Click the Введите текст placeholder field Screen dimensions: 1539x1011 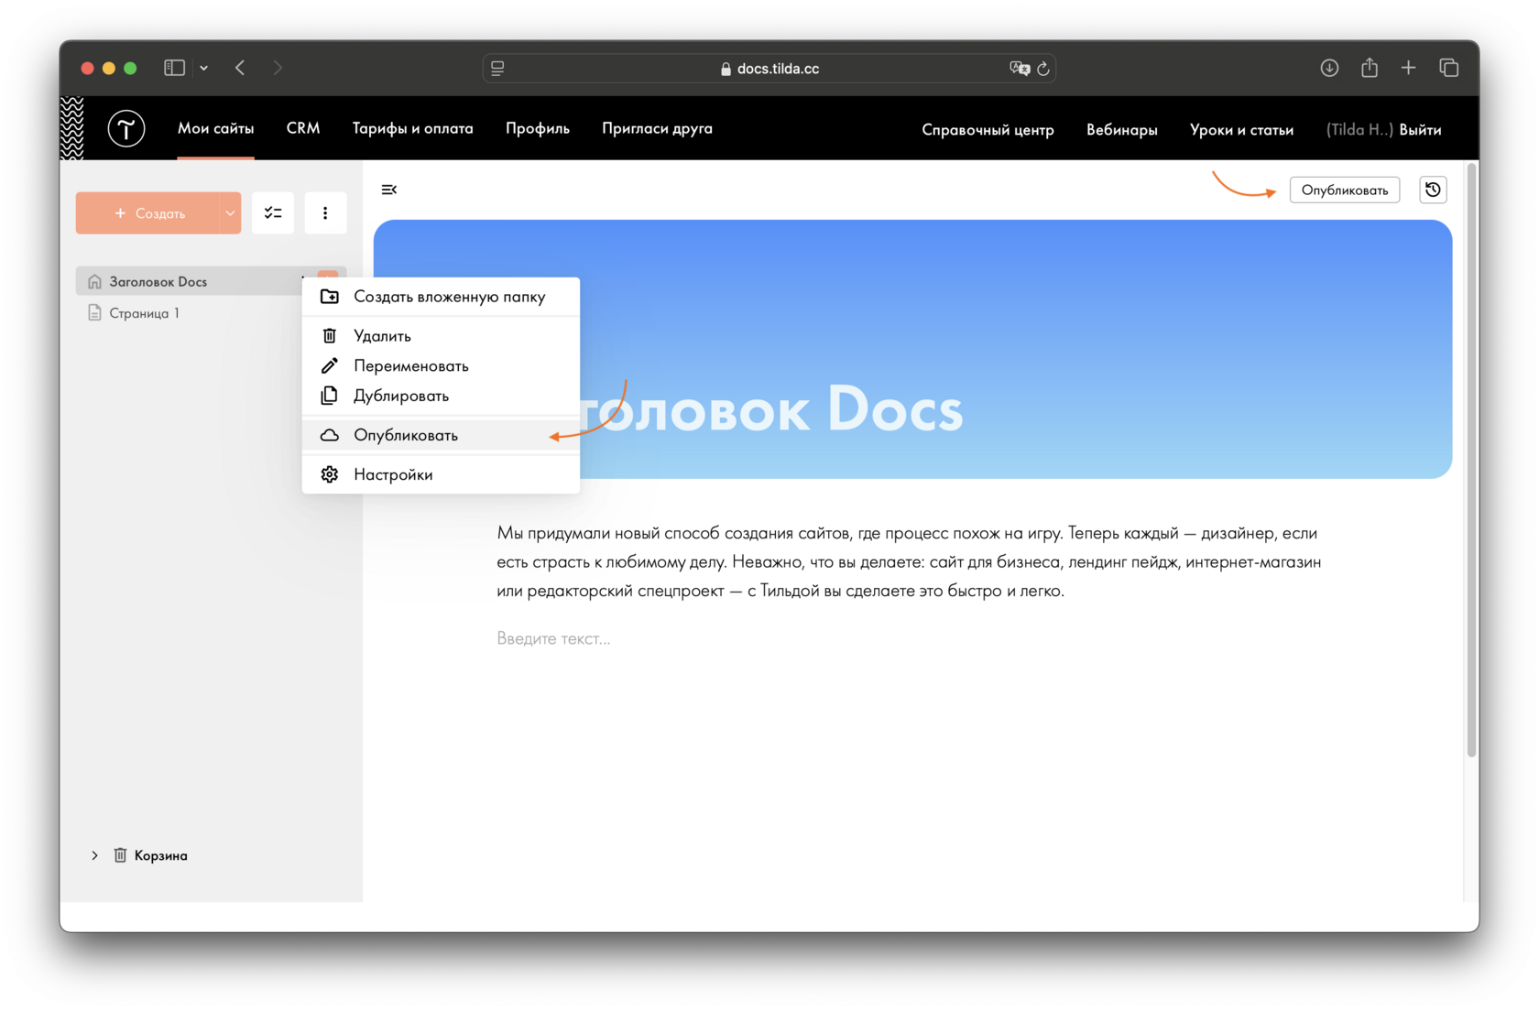point(553,638)
